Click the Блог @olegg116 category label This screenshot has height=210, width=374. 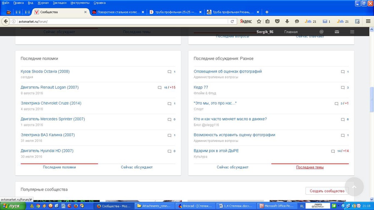pos(206,125)
